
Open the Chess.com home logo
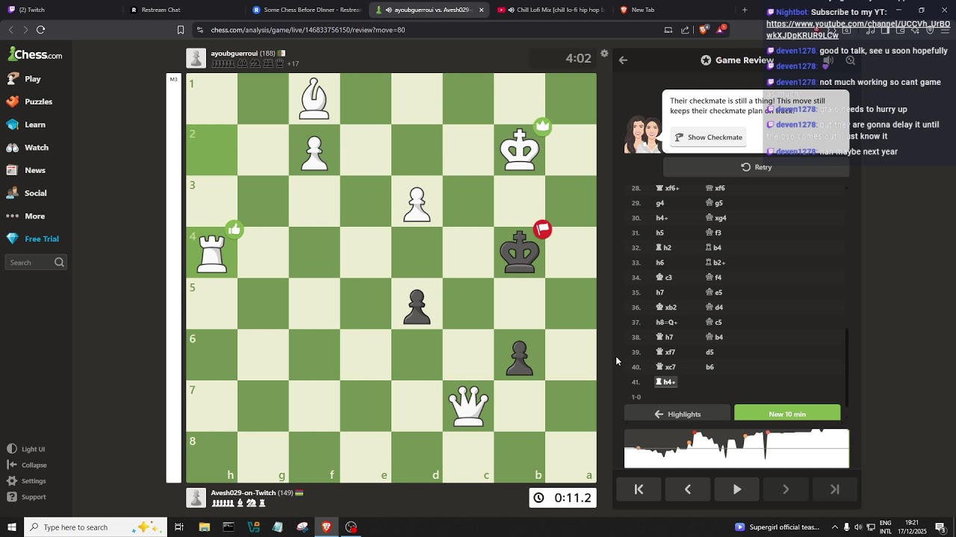[x=35, y=54]
